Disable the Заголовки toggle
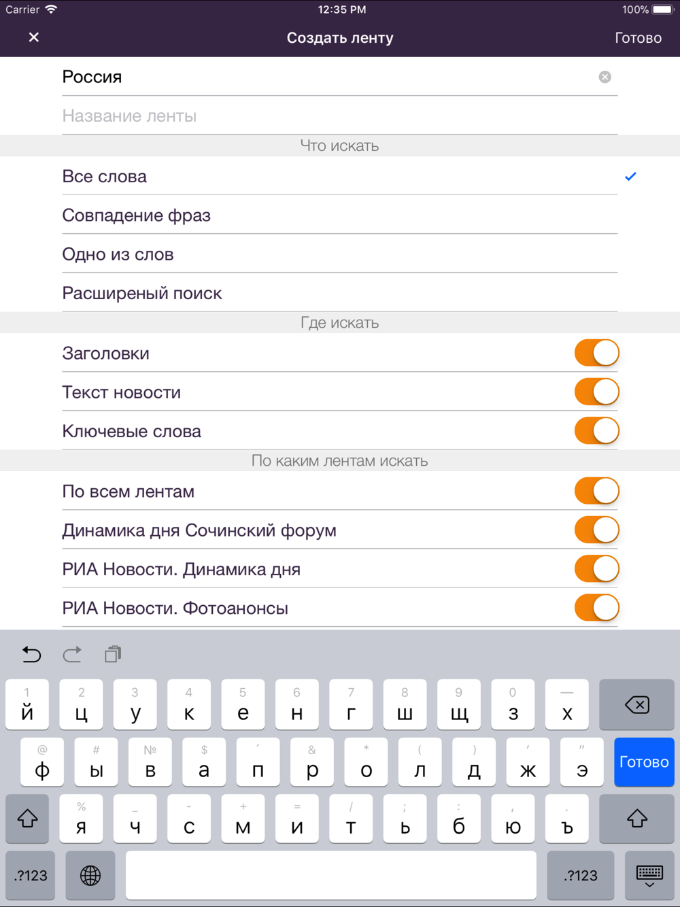Viewport: 680px width, 907px height. pos(596,353)
